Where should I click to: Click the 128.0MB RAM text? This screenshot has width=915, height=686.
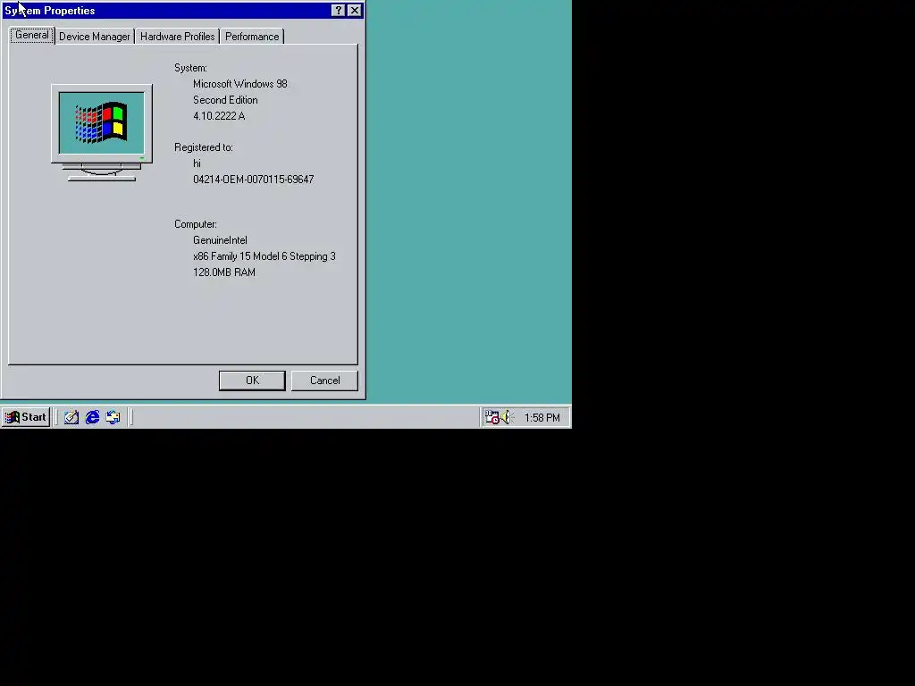point(224,272)
